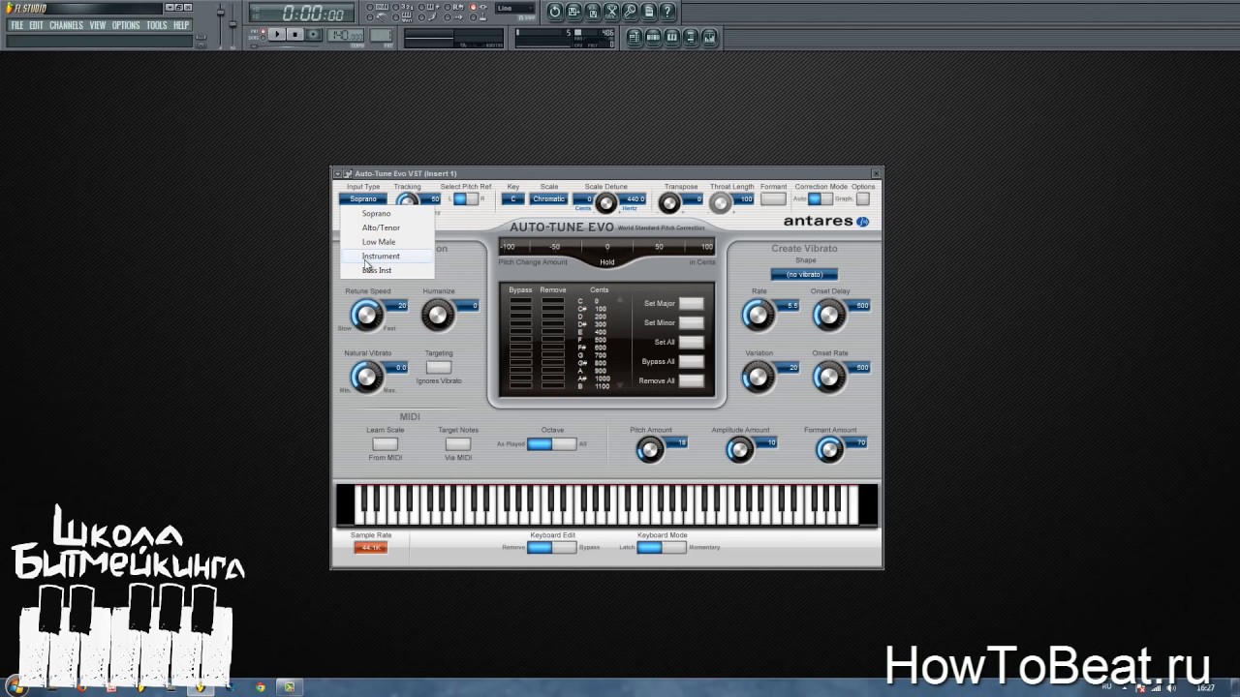The height and width of the screenshot is (697, 1240).
Task: Open the Scale dropdown showing Chromatic
Action: tap(548, 199)
